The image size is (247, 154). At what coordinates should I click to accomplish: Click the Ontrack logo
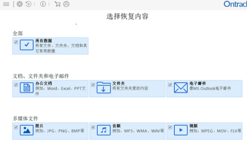[235, 4]
